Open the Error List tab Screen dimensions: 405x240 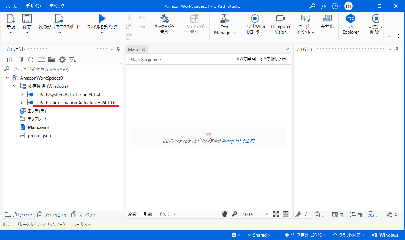(80, 225)
